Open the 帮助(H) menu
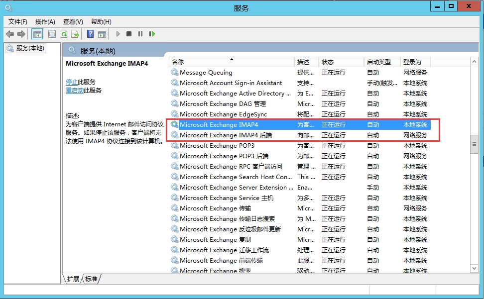 click(101, 21)
